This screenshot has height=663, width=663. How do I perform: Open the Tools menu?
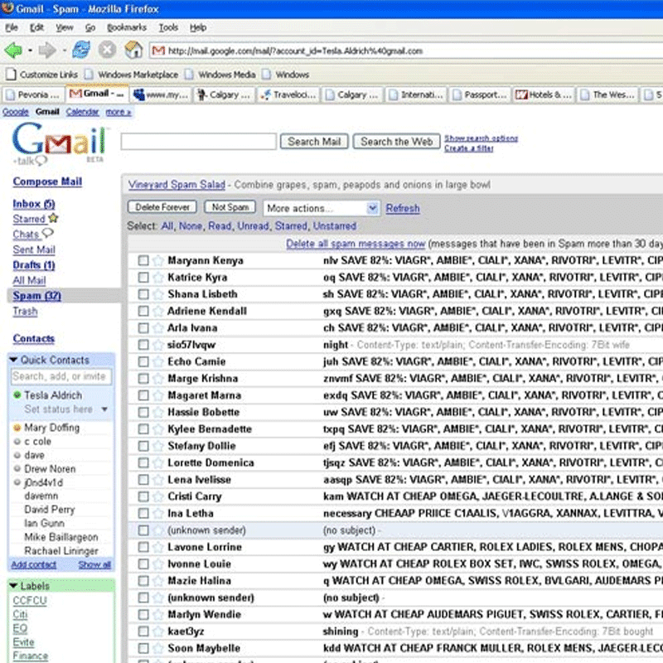click(168, 27)
